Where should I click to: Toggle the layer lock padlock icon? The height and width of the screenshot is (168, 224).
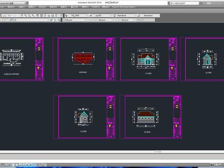click(x=11, y=20)
